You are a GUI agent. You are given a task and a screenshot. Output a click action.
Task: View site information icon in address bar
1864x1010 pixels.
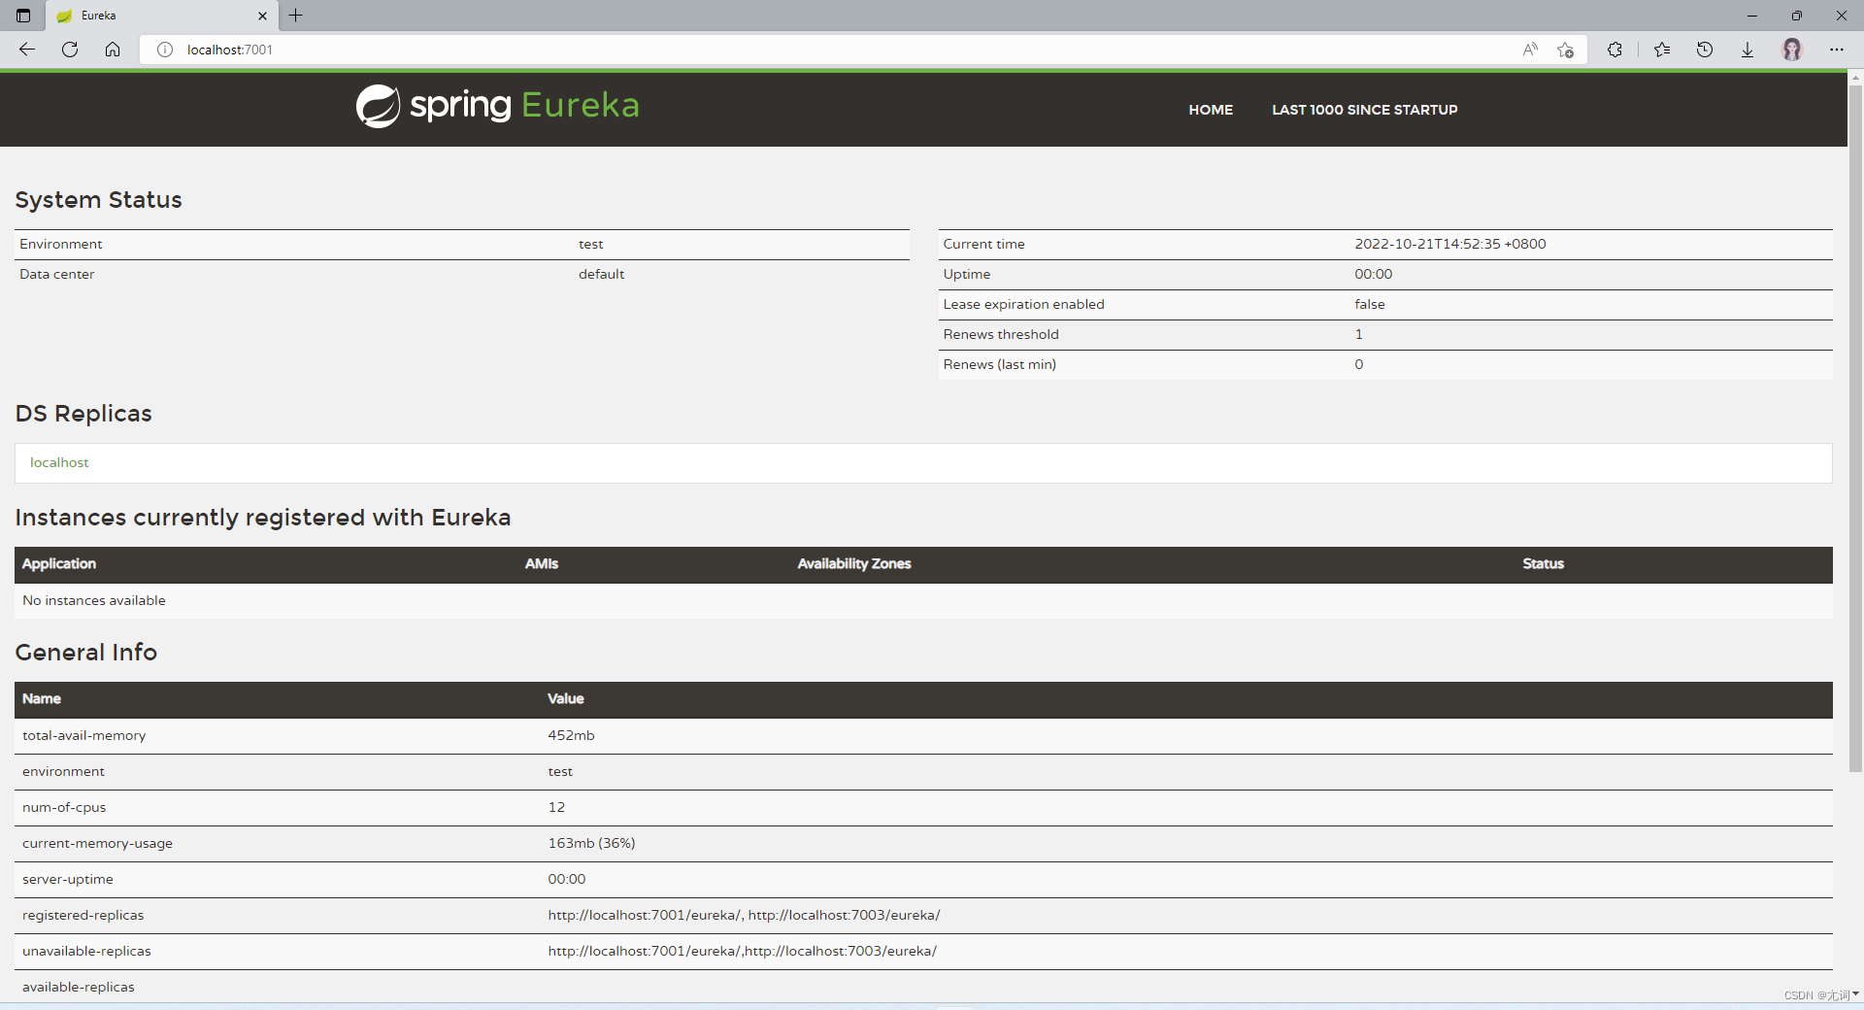click(165, 50)
